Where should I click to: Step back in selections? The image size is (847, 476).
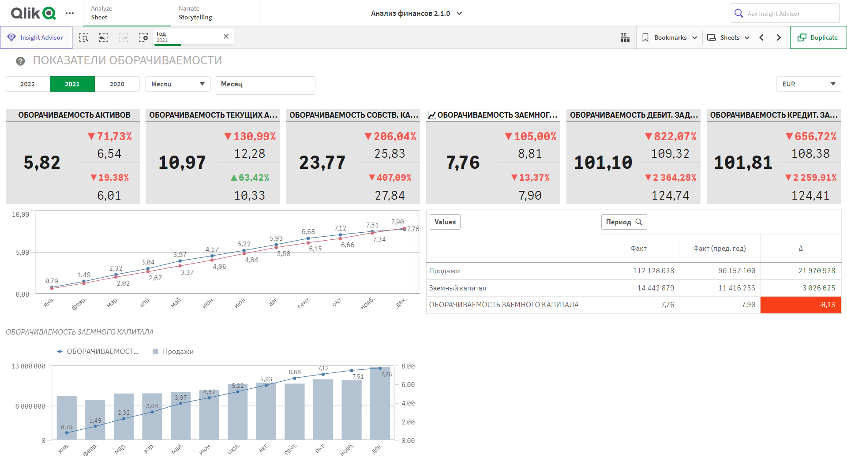pyautogui.click(x=103, y=37)
